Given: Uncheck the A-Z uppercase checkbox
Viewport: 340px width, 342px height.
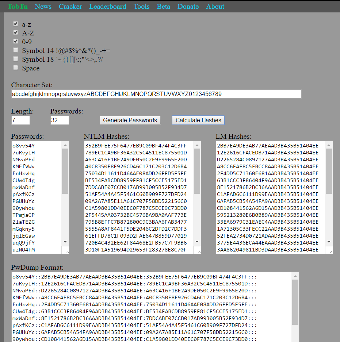Looking at the screenshot, I should pyautogui.click(x=15, y=33).
